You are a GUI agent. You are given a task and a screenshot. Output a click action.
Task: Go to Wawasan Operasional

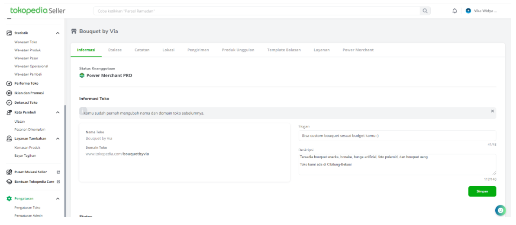coord(31,66)
